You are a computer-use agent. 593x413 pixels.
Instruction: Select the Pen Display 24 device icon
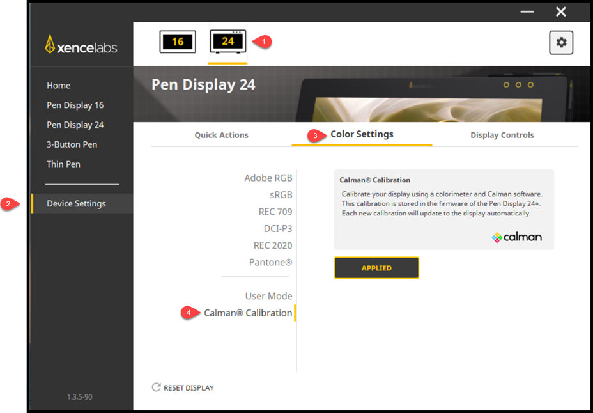coord(228,41)
